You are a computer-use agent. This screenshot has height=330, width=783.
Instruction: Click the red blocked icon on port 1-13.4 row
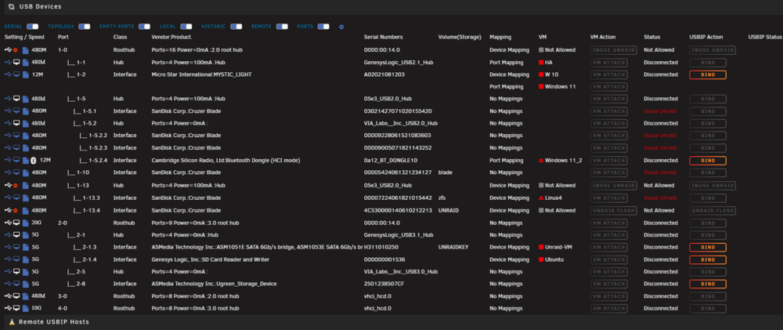16,211
